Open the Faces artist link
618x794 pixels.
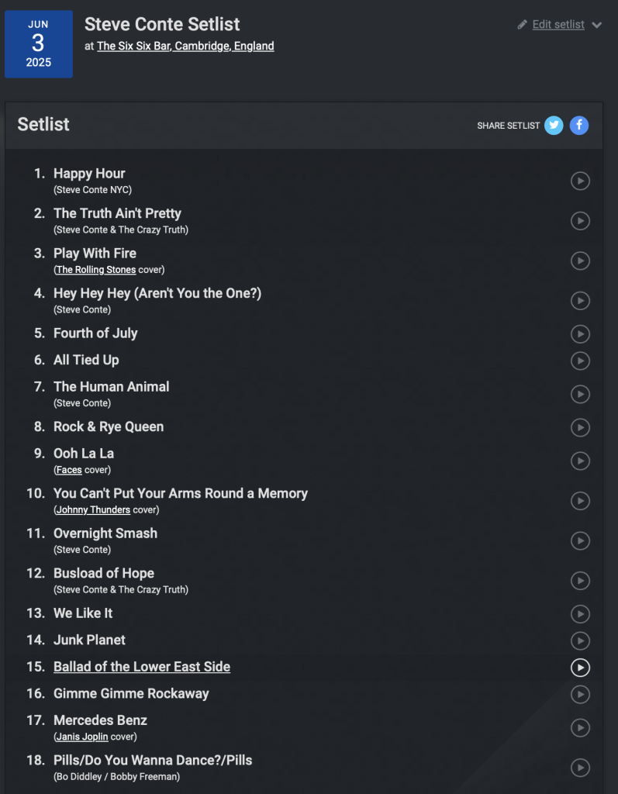[x=69, y=470]
